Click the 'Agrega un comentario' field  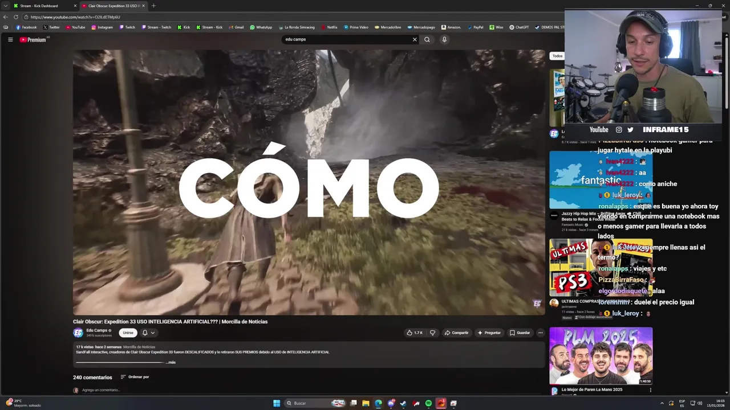coord(101,390)
